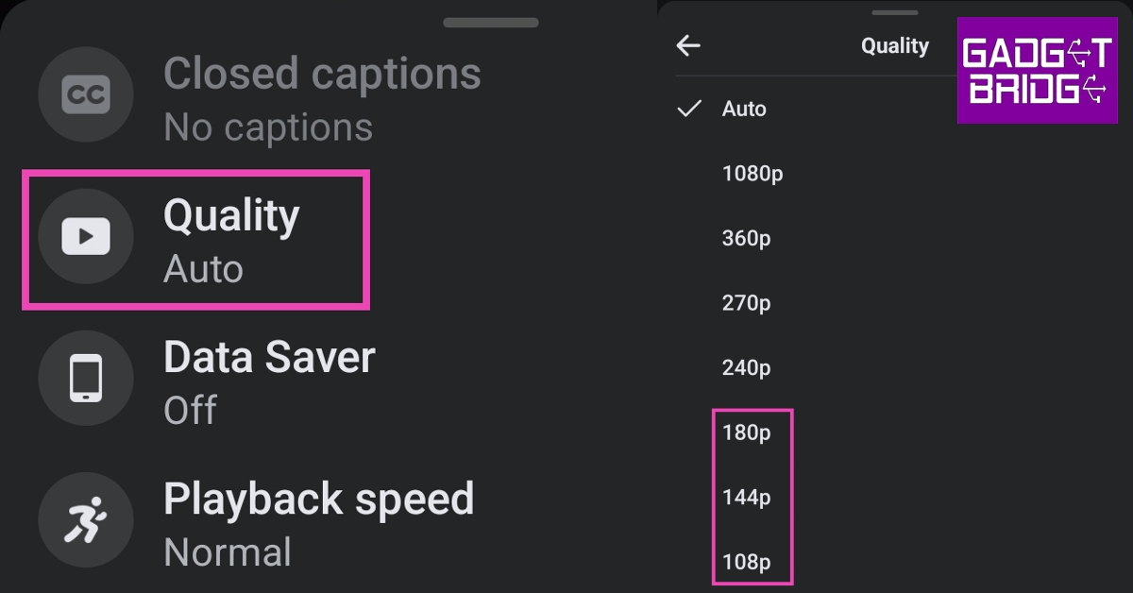Tap the closed captions CC icon
Image resolution: width=1133 pixels, height=593 pixels.
[85, 94]
